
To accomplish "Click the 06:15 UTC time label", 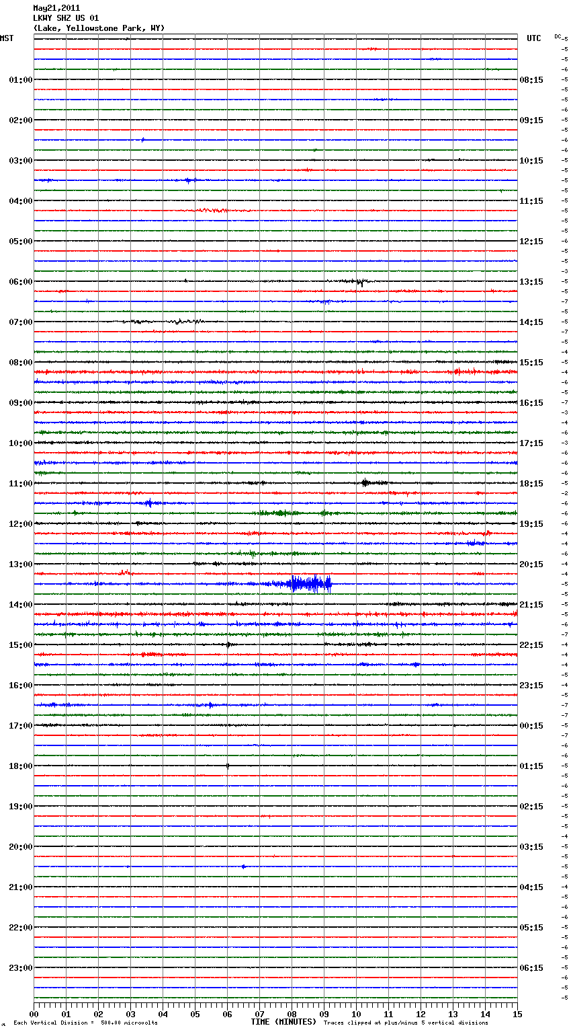I will point(531,968).
